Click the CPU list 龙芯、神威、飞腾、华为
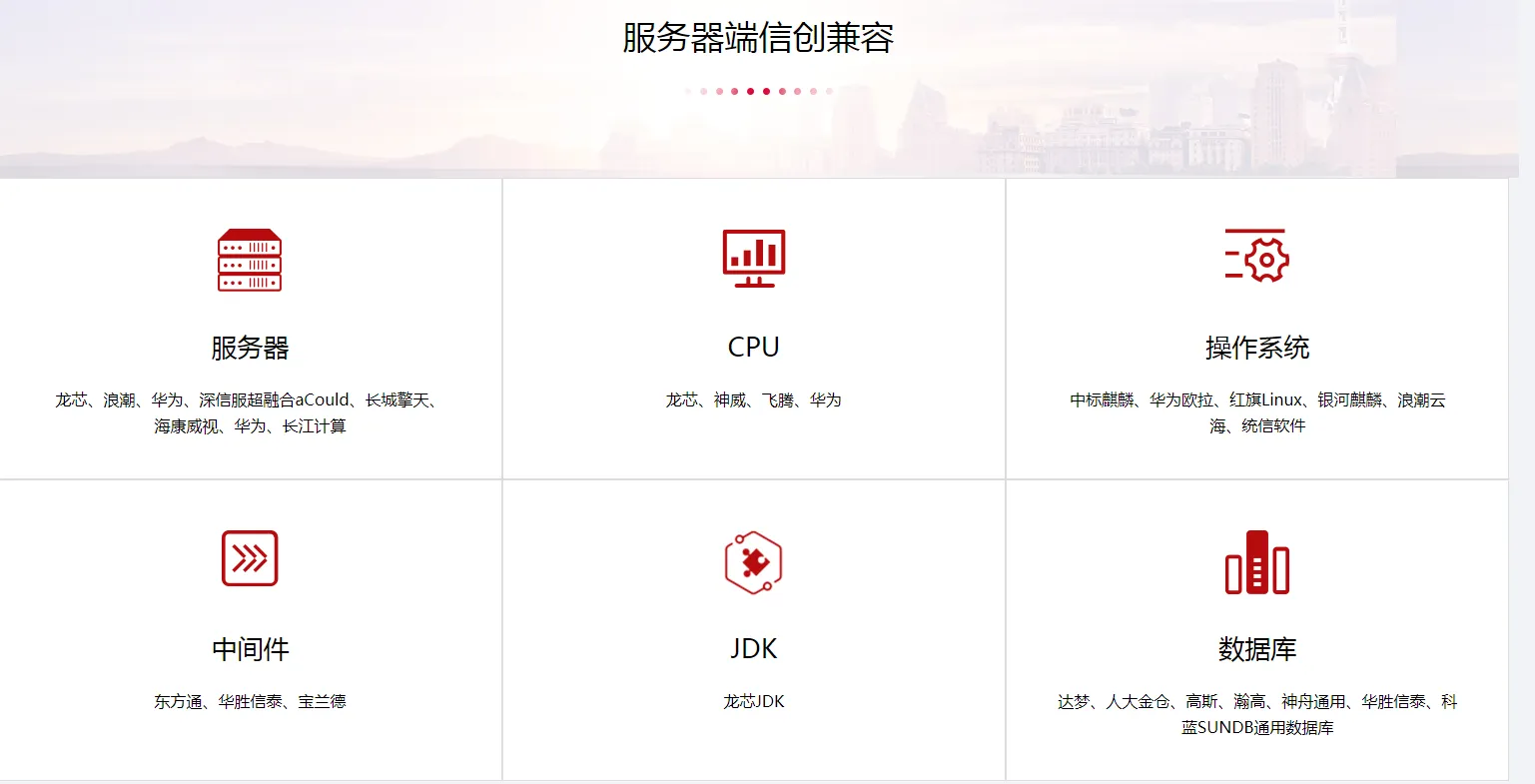 click(x=753, y=399)
